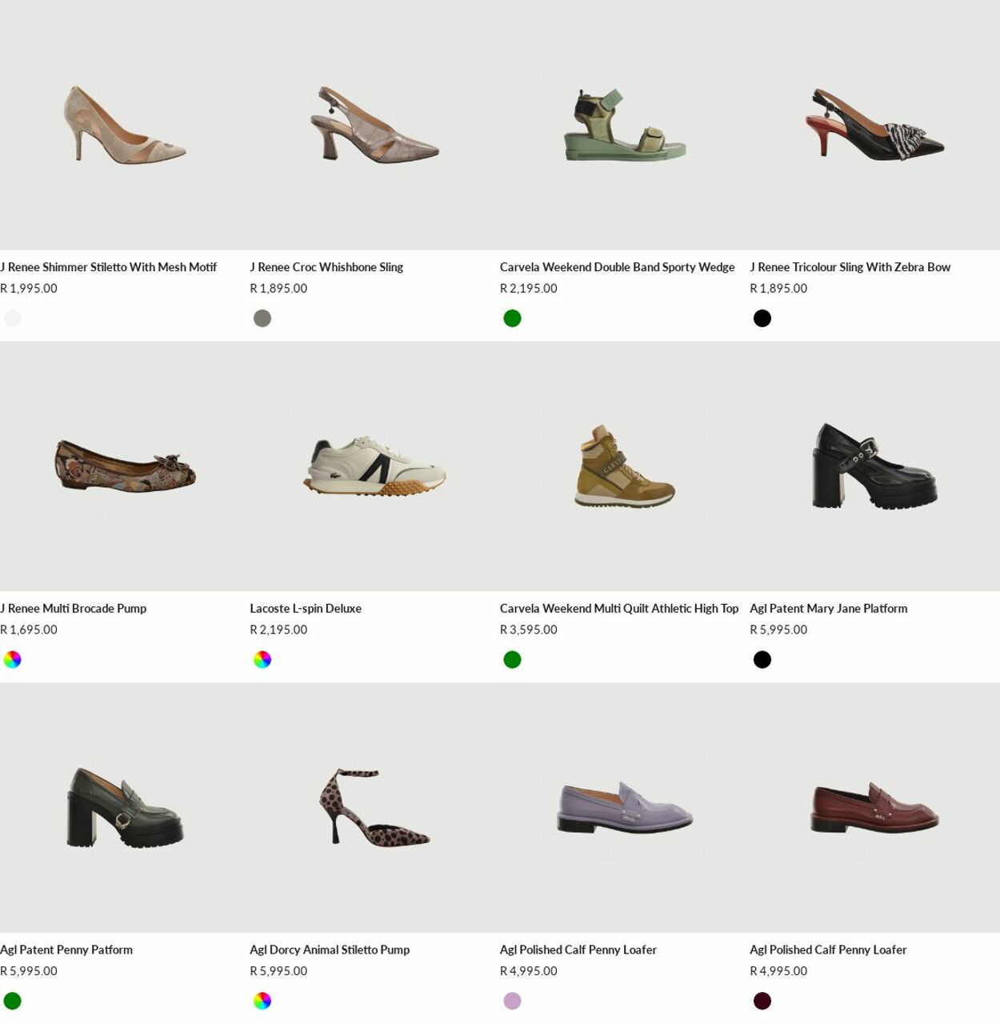View burgundy Agl Polished Calf Penny Loafer photo
1000x1024 pixels.
click(874, 808)
